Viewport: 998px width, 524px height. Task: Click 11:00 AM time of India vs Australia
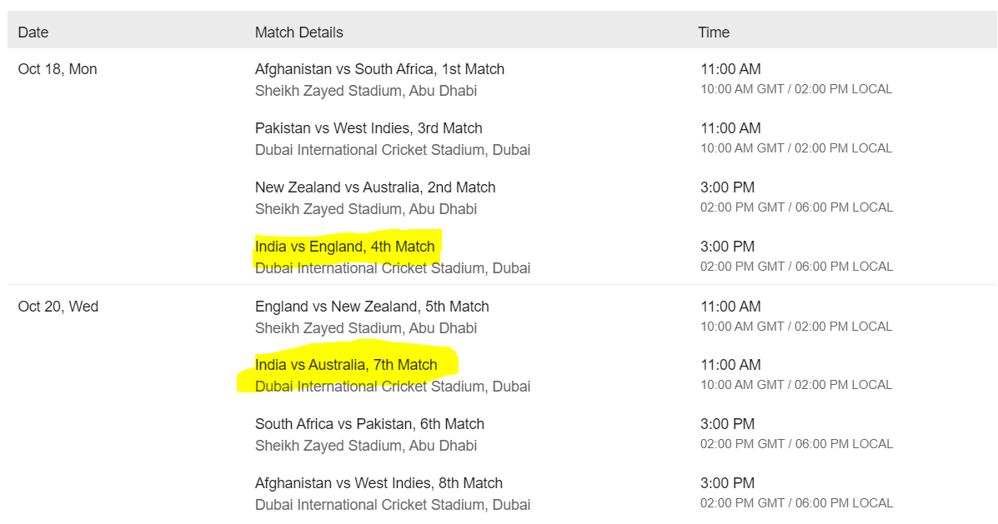730,365
